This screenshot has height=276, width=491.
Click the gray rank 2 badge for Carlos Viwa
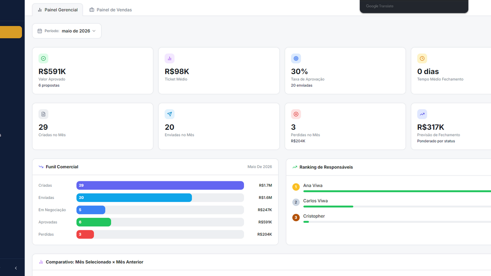click(x=296, y=202)
